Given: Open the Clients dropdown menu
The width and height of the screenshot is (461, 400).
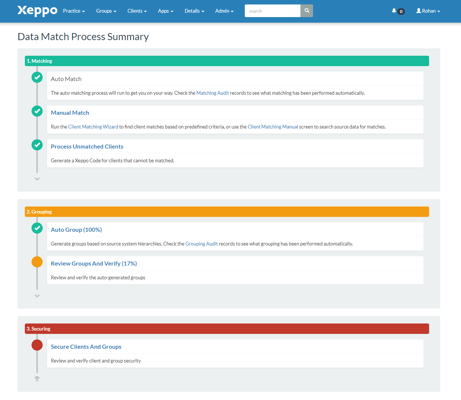Looking at the screenshot, I should tap(137, 11).
